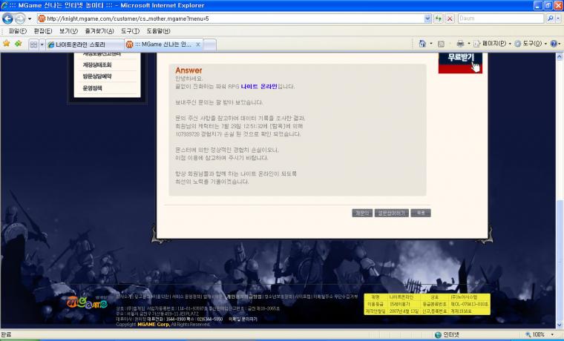Open the 페이지(P) command bar menu
The width and height of the screenshot is (564, 341).
click(x=492, y=44)
